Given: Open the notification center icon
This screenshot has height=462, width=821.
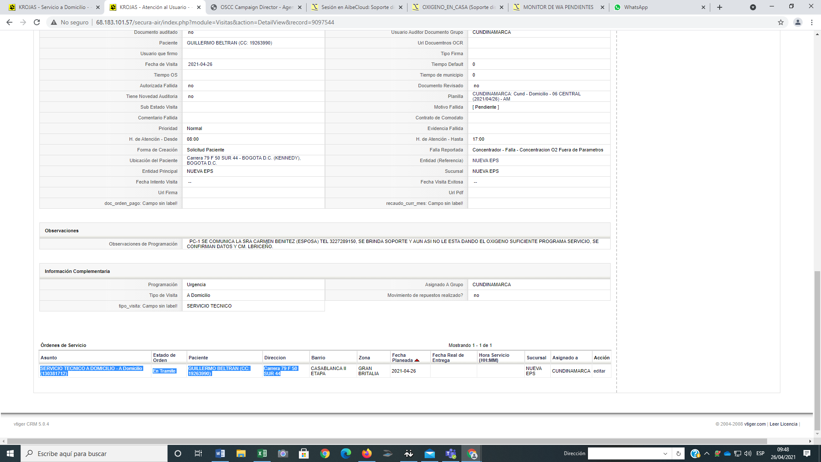Looking at the screenshot, I should click(x=807, y=453).
